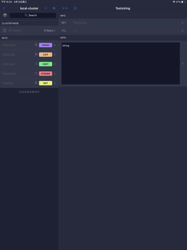The width and height of the screenshot is (187, 250).
Task: Click node icon beside TestHash
Action: (x=36, y=45)
